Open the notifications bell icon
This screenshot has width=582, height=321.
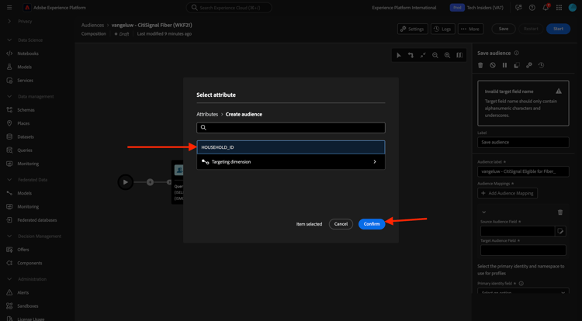(x=546, y=8)
